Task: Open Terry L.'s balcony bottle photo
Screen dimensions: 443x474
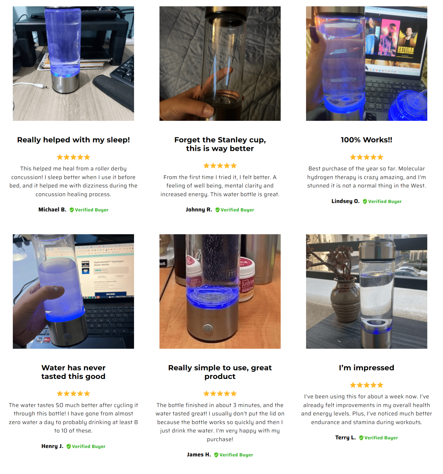Action: click(x=367, y=291)
